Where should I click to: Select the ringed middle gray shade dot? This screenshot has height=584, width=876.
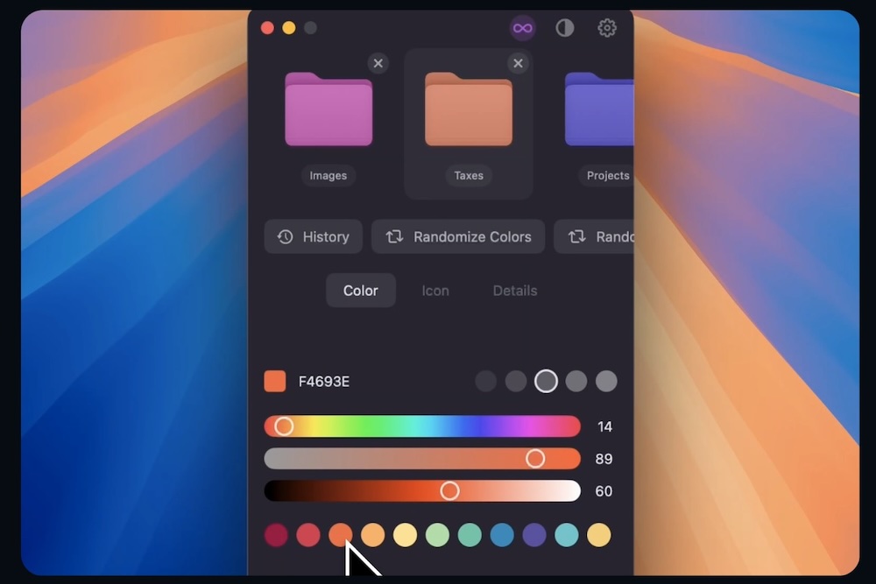[546, 382]
